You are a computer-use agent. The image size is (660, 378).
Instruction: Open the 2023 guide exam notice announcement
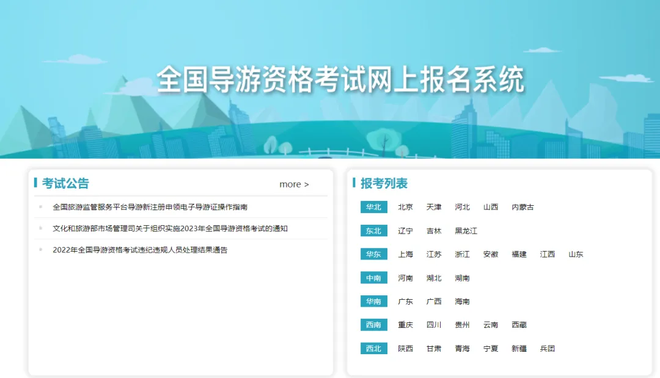pyautogui.click(x=170, y=228)
